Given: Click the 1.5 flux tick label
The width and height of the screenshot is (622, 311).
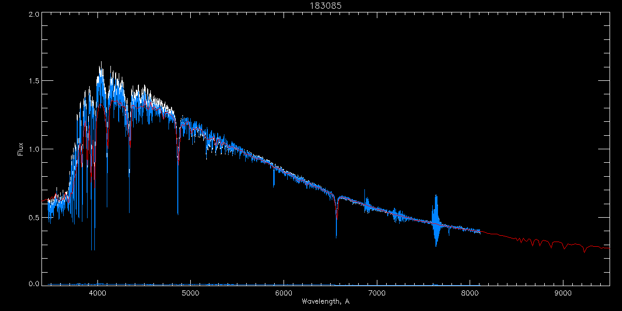Looking at the screenshot, I should coord(34,81).
